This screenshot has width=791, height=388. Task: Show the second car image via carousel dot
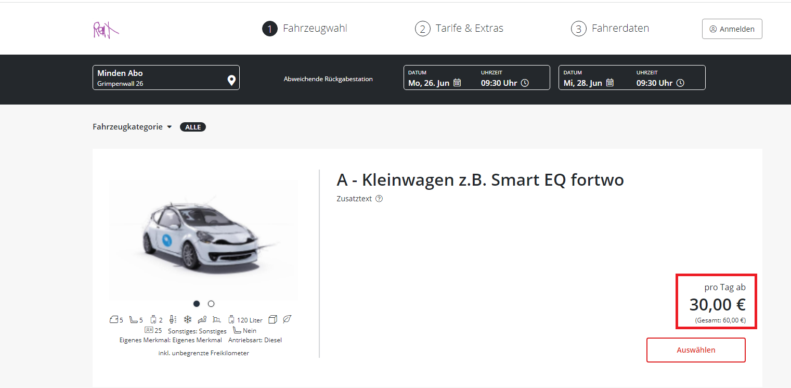point(211,304)
